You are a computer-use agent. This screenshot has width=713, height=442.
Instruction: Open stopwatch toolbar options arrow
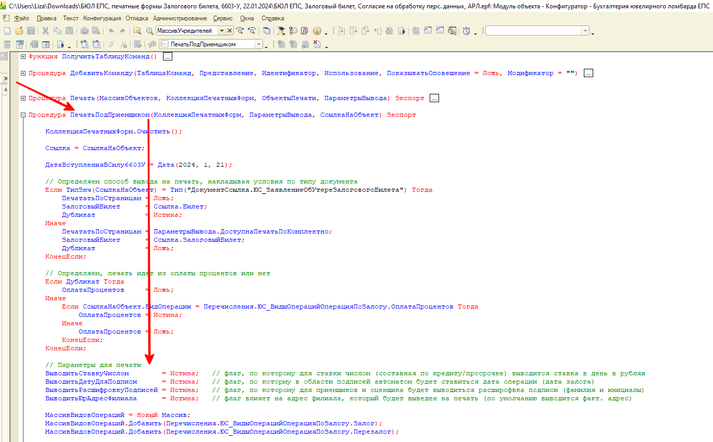click(476, 34)
